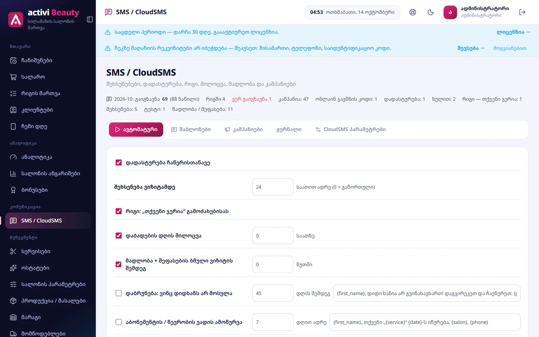This screenshot has height=337, width=539.
Task: Switch to ჟურნალი tab
Action: [x=289, y=129]
